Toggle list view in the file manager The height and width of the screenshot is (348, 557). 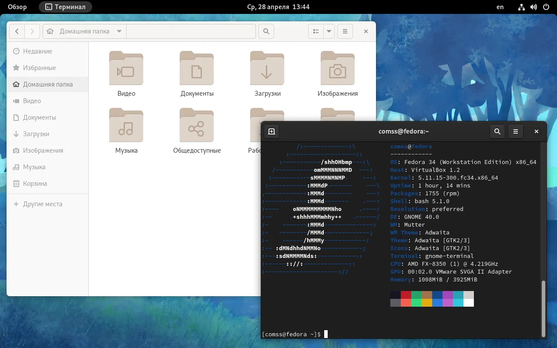316,31
